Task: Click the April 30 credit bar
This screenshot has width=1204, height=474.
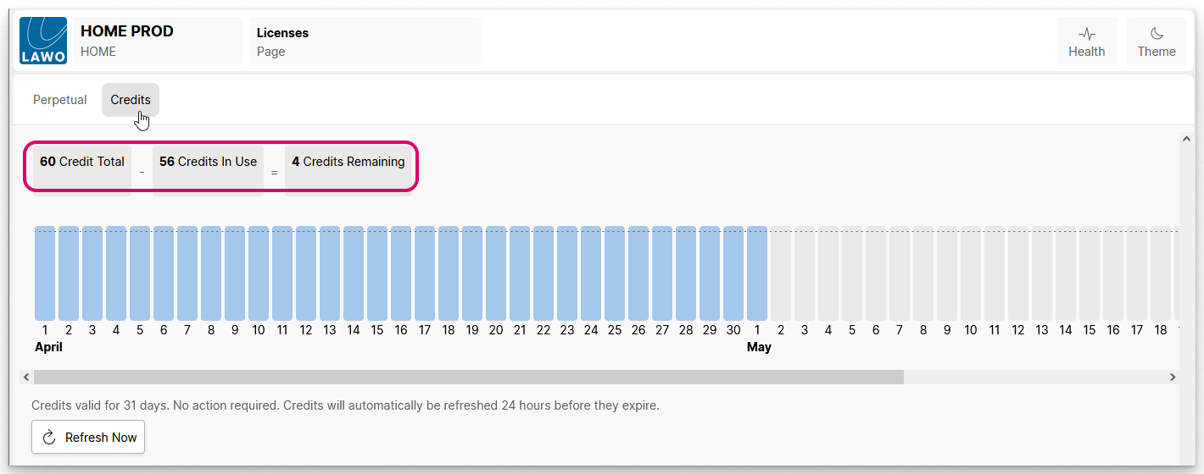Action: click(x=733, y=273)
